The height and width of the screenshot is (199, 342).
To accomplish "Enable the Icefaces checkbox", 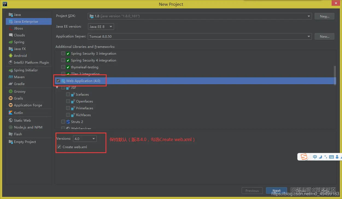I will pyautogui.click(x=68, y=95).
